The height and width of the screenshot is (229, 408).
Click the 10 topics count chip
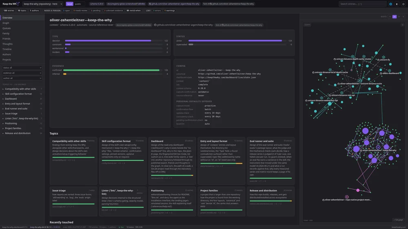[x=22, y=11]
